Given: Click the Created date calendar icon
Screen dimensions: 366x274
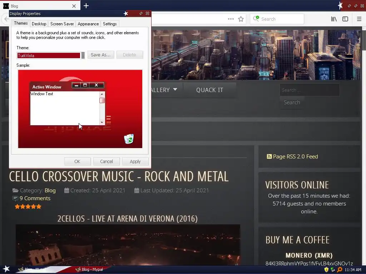Looking at the screenshot, I should (66, 191).
